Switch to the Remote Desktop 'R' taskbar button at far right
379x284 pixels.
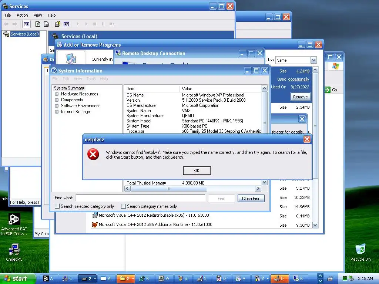point(299,278)
